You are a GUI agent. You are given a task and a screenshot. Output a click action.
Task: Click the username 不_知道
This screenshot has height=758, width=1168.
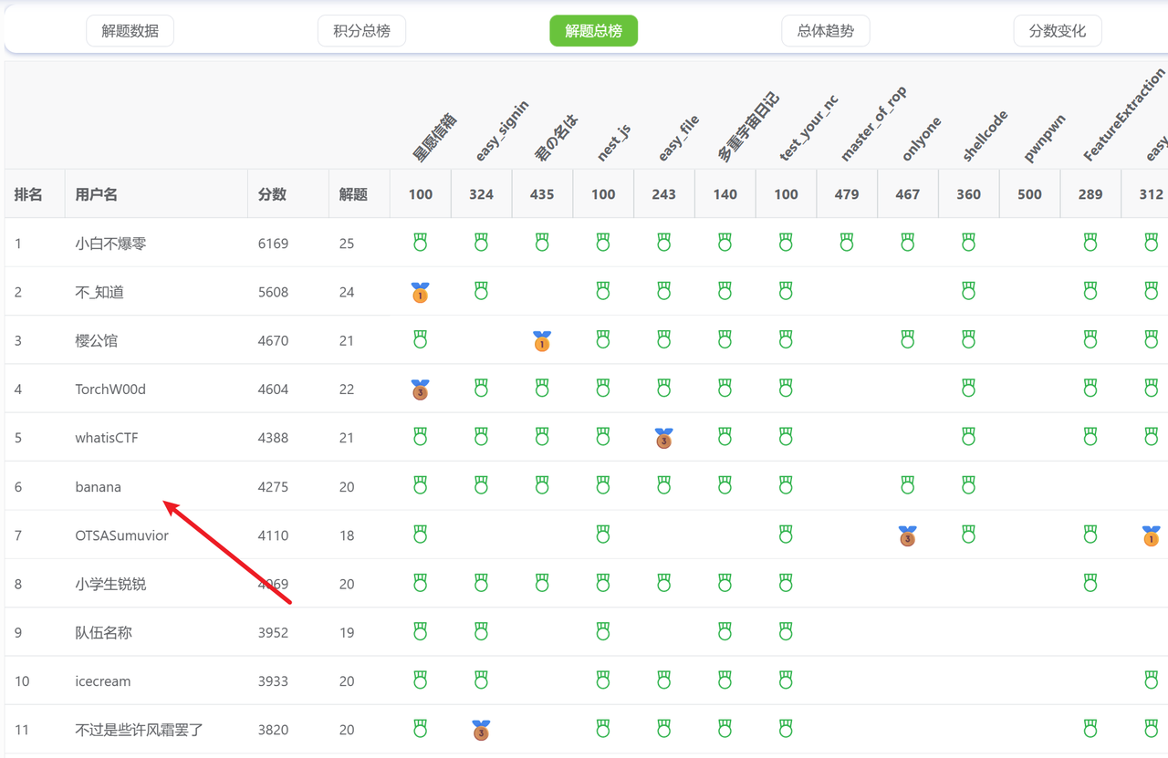(x=99, y=292)
